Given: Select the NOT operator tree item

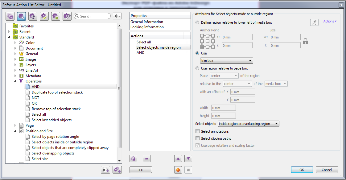Looking at the screenshot, I should [x=35, y=98].
